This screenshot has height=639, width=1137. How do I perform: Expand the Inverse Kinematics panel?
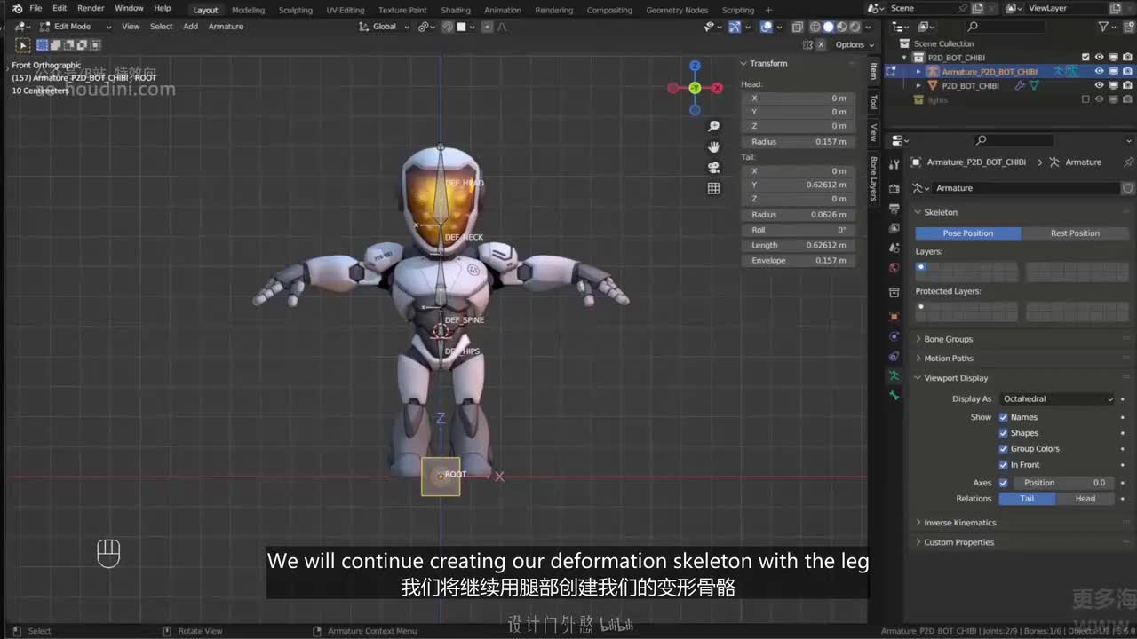959,523
